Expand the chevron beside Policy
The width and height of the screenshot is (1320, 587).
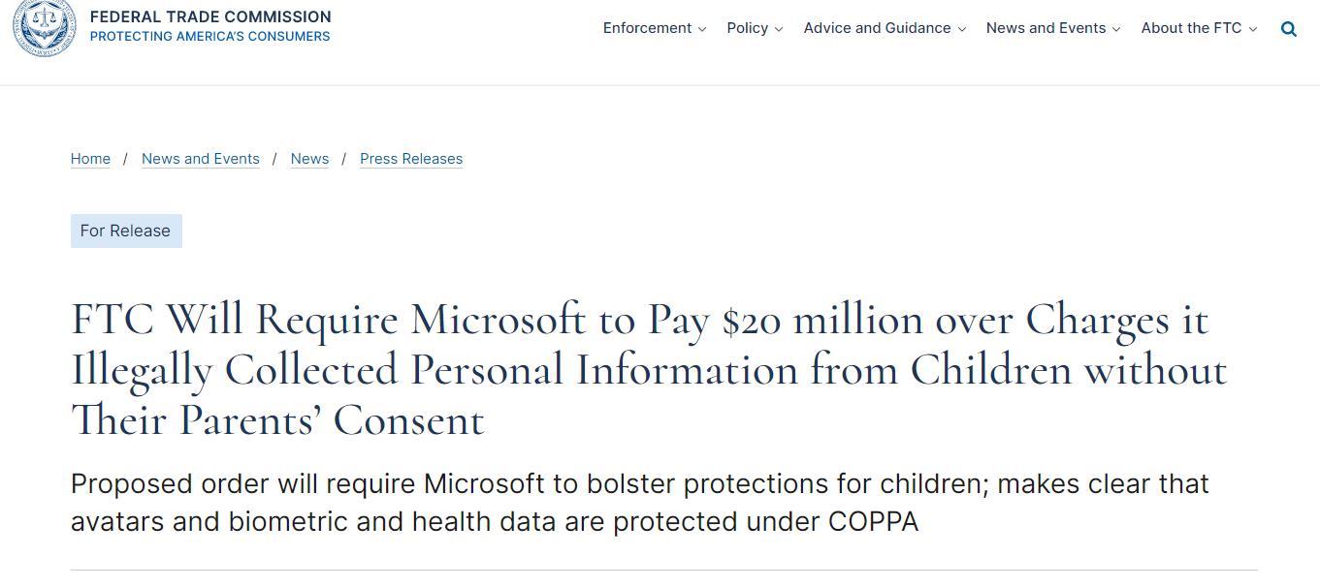pos(779,29)
